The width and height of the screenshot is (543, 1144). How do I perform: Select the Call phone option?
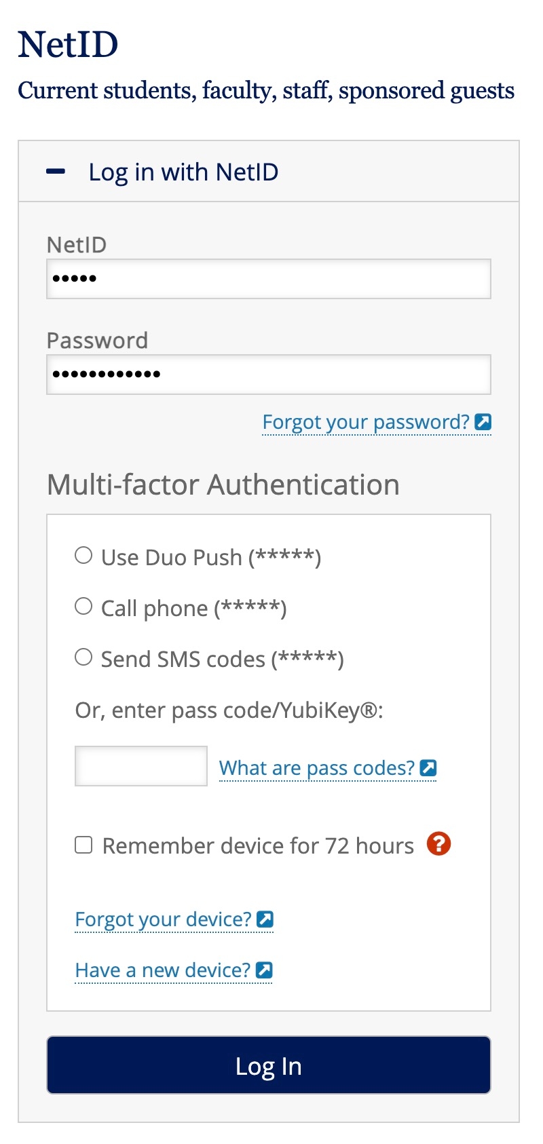[x=83, y=607]
